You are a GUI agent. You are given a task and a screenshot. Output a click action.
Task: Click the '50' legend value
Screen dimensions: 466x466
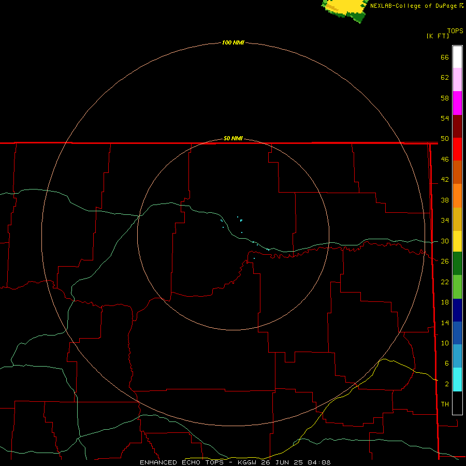pyautogui.click(x=445, y=139)
